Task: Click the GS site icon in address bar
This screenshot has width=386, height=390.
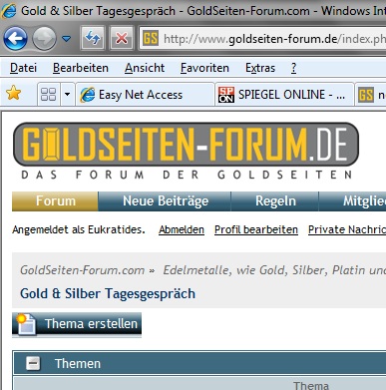Action: (x=151, y=39)
